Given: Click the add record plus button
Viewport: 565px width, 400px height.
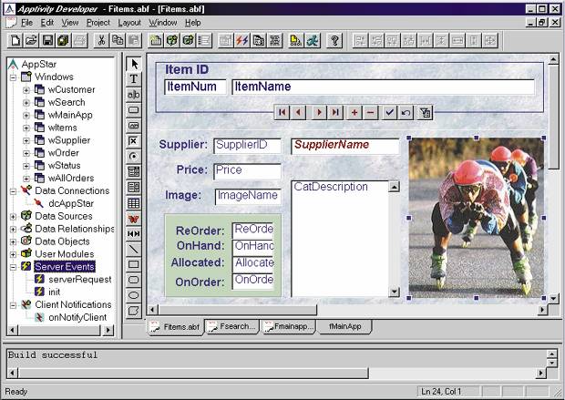Looking at the screenshot, I should point(354,112).
